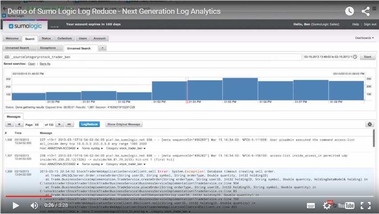Click the 'Results: 1,981' status text

coord(85,107)
